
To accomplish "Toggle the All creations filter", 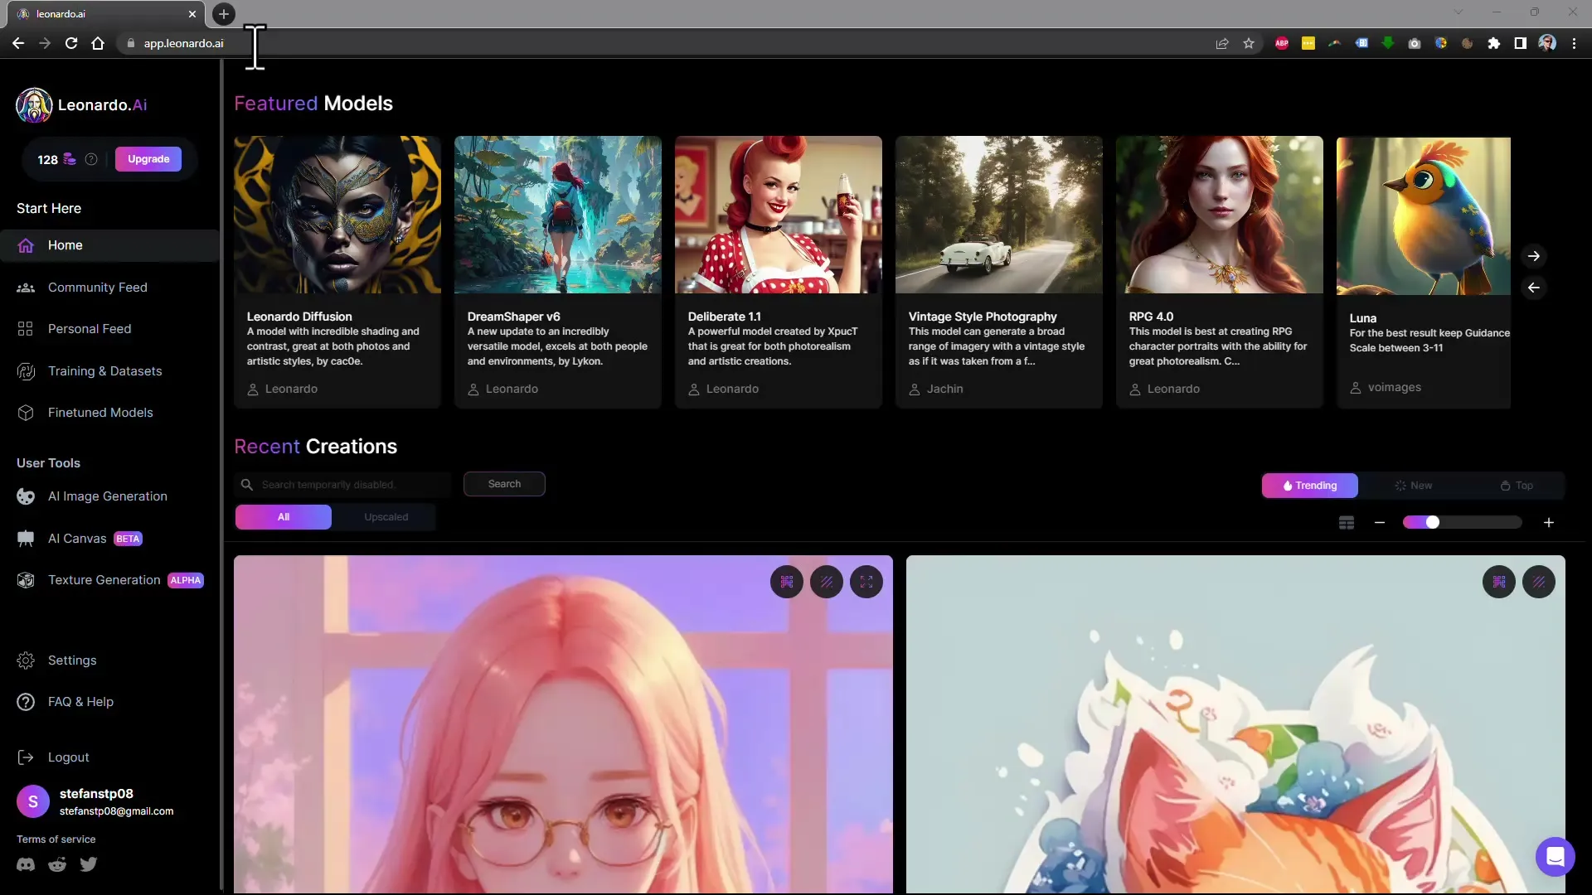I will [x=284, y=517].
